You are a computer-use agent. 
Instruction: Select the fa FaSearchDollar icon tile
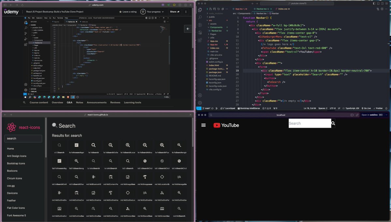(x=110, y=147)
